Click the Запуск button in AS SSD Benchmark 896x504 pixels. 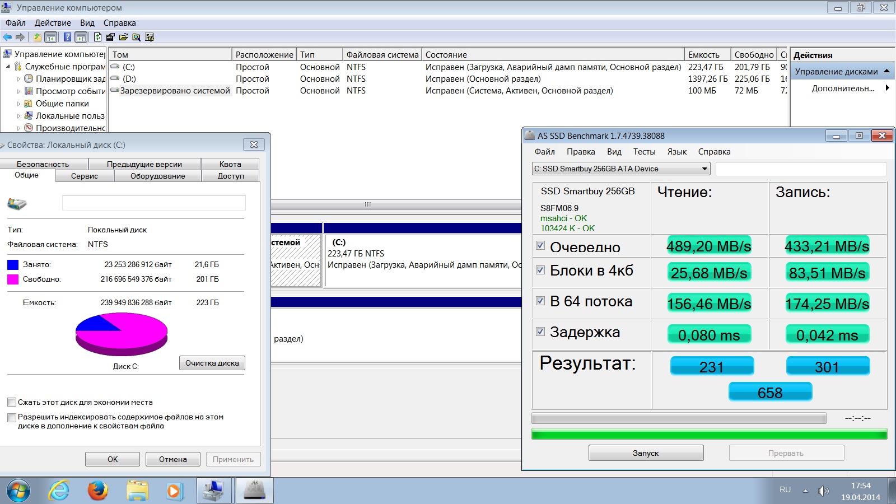(x=646, y=453)
